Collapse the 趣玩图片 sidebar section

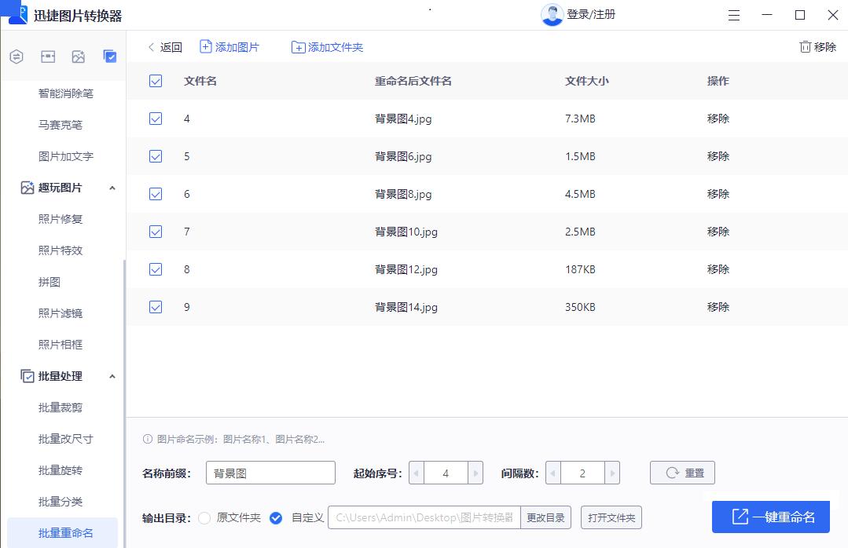(x=112, y=188)
